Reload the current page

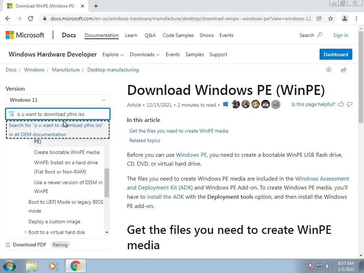pyautogui.click(x=31, y=18)
